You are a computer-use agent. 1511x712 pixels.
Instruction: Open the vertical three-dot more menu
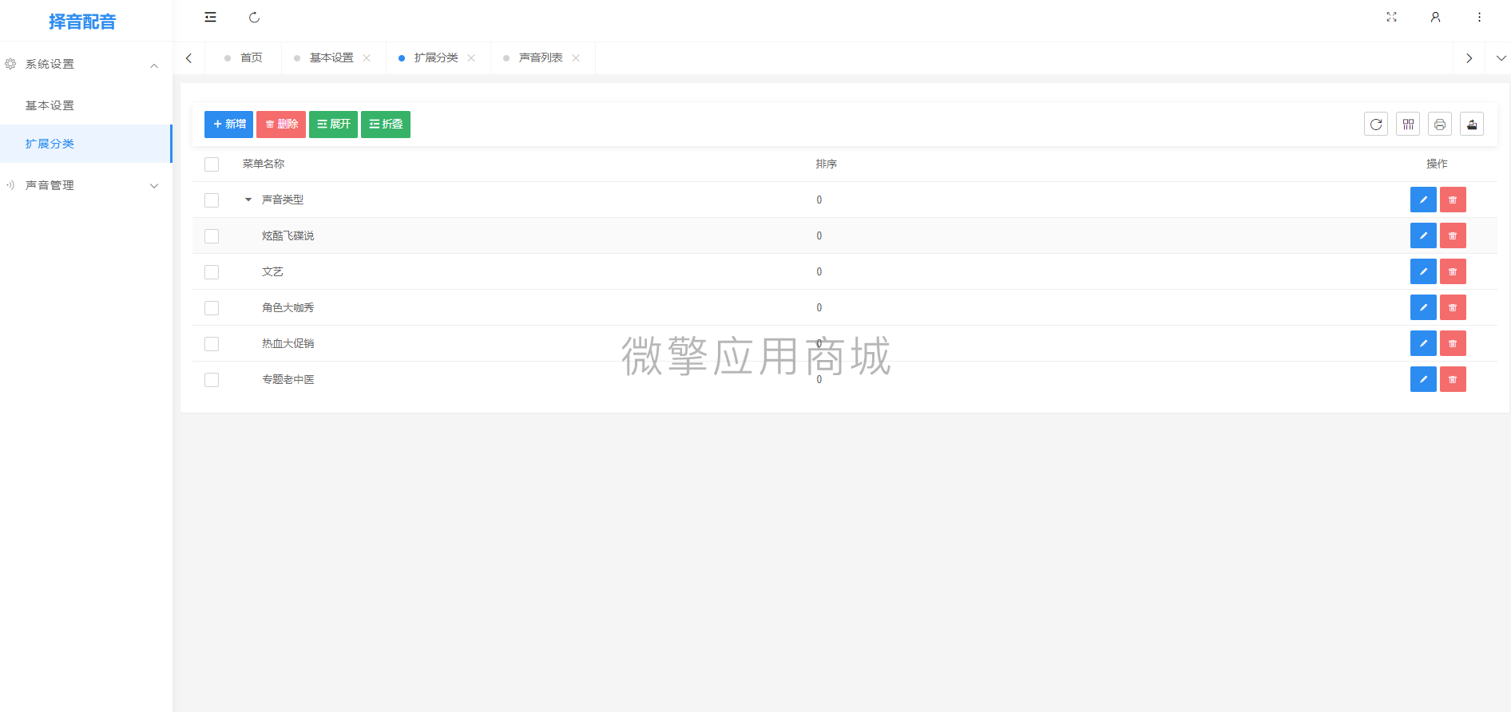coord(1479,17)
